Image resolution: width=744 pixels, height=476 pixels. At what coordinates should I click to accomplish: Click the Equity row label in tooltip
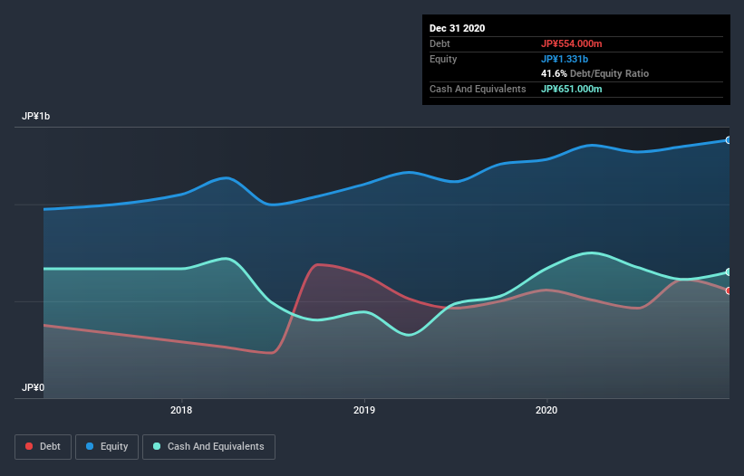(443, 59)
